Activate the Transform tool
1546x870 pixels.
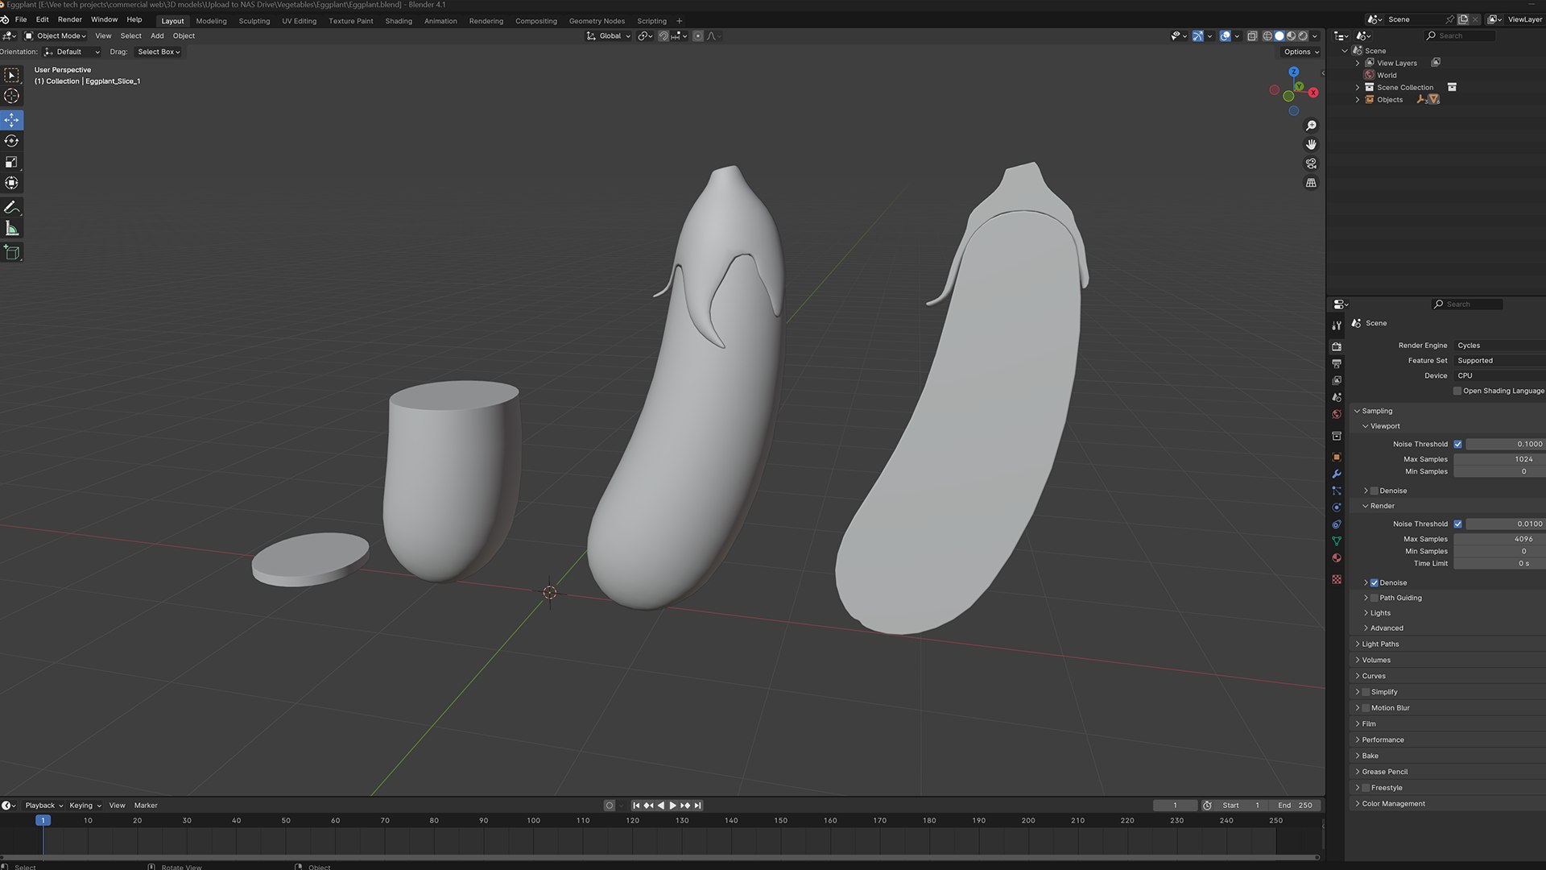[12, 183]
